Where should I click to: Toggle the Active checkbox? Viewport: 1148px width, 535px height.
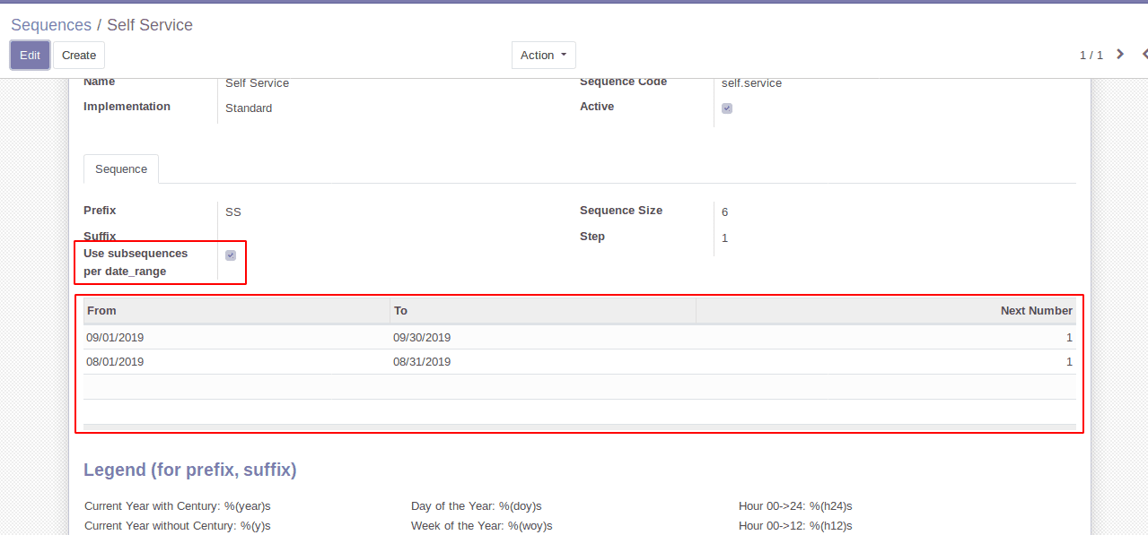pyautogui.click(x=727, y=108)
